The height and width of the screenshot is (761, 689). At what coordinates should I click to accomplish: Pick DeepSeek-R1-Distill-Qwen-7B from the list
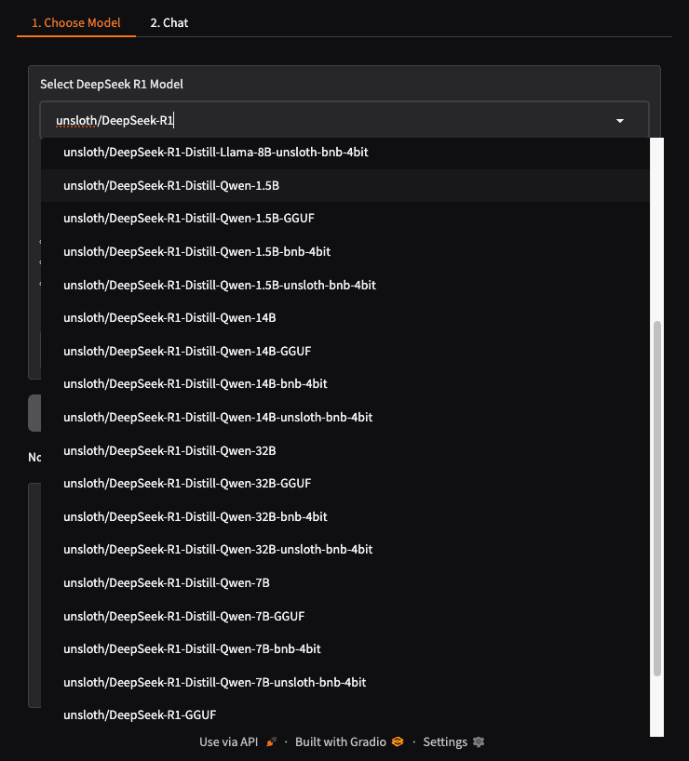[167, 583]
